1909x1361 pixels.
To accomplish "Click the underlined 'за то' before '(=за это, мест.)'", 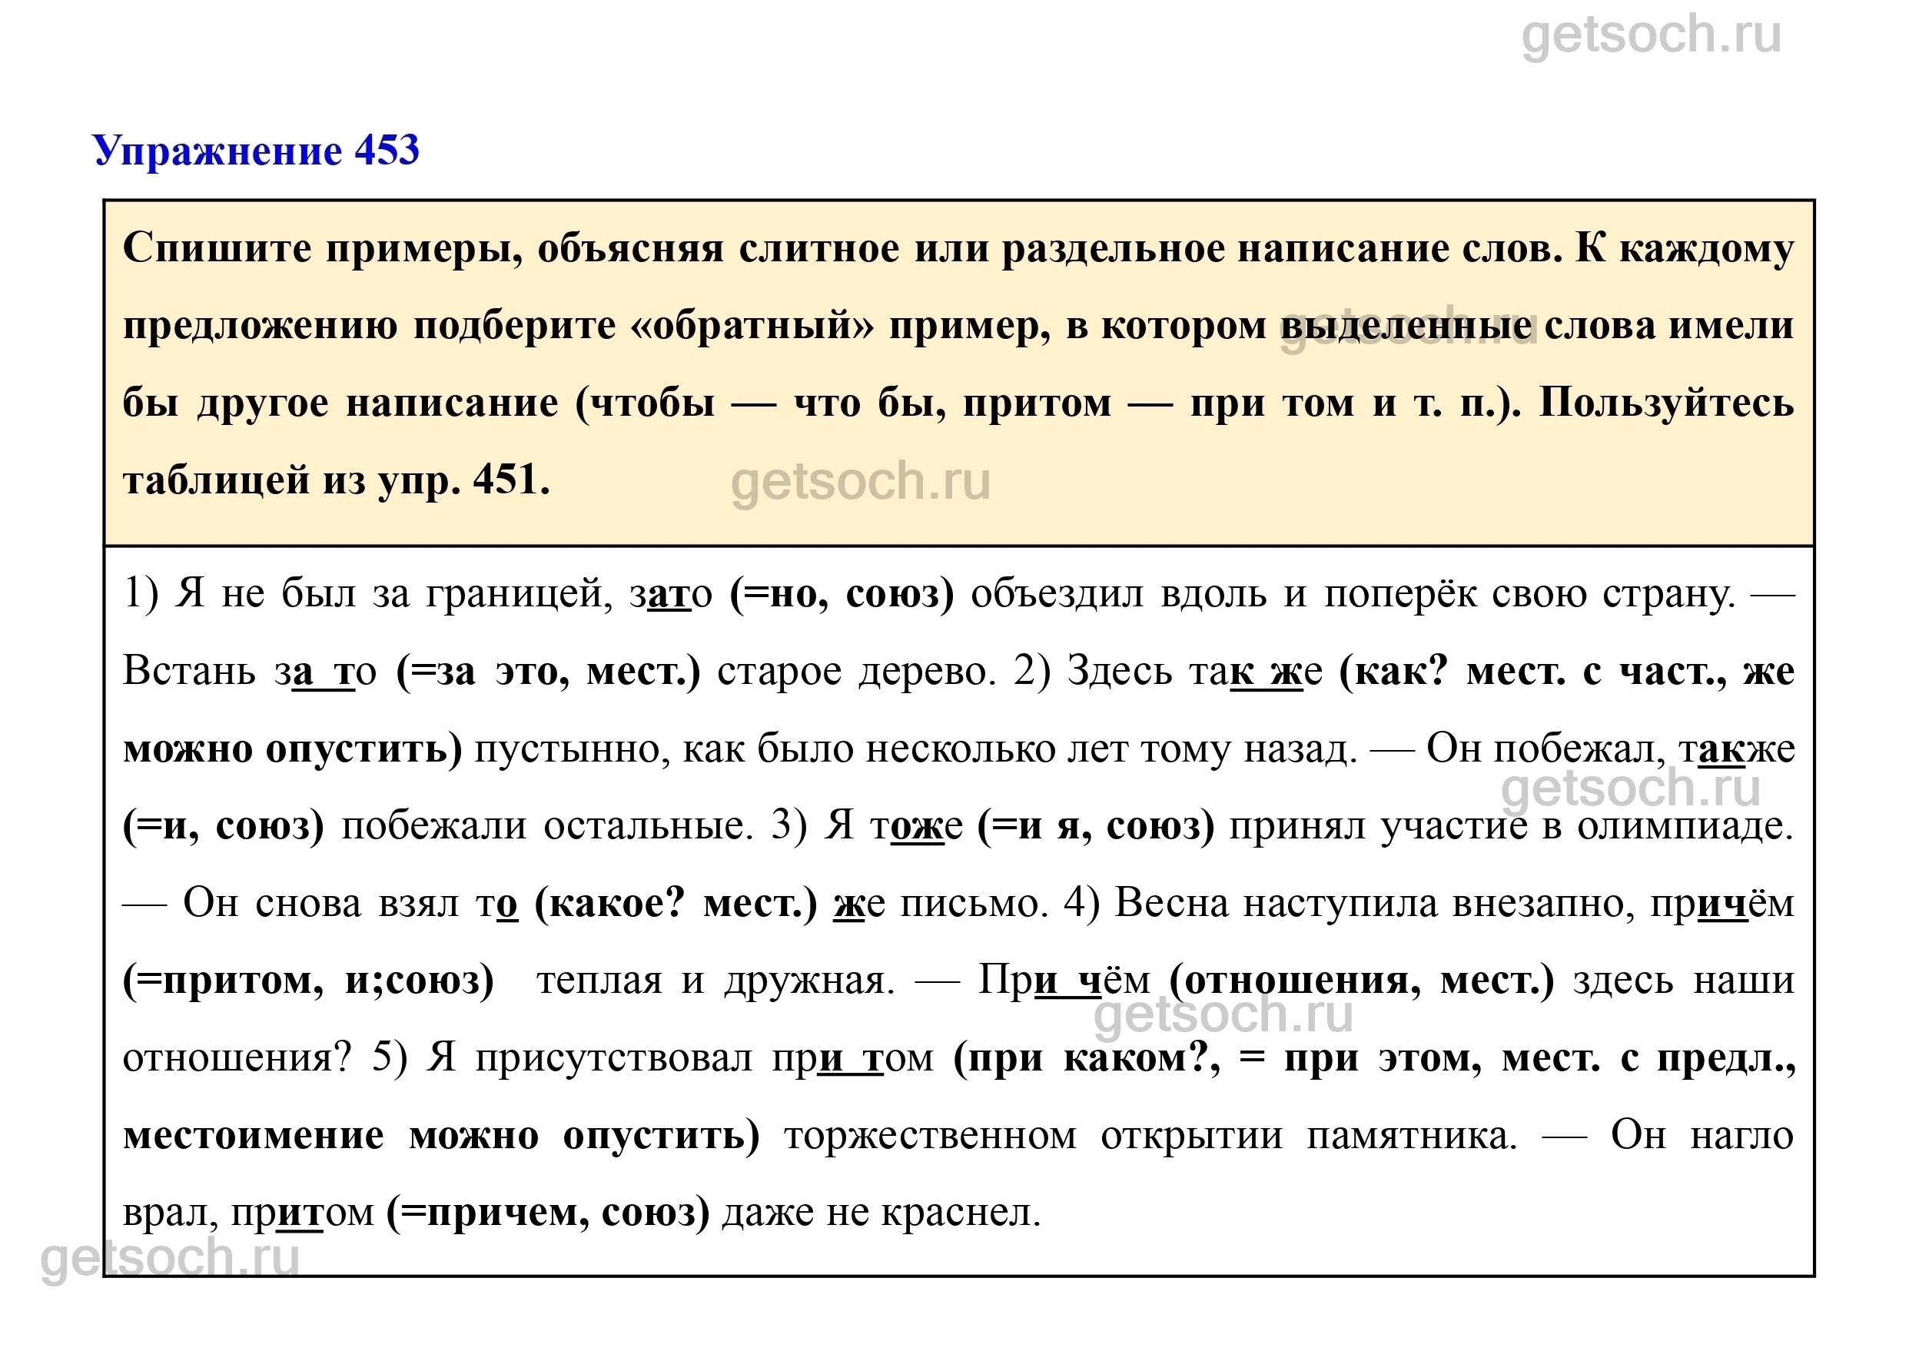I will pyautogui.click(x=325, y=672).
